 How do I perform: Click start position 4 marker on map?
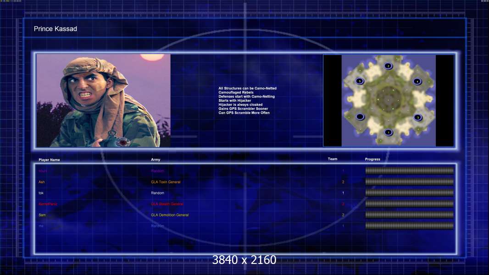coord(417,82)
